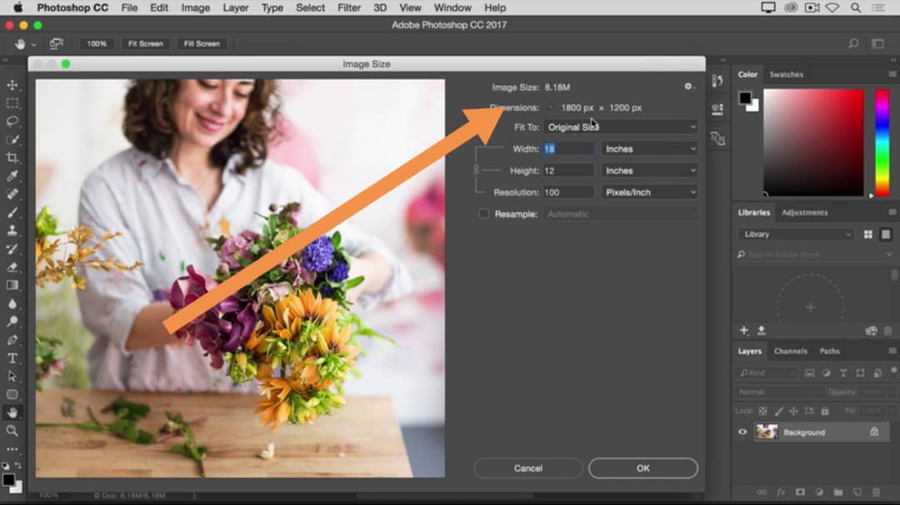This screenshot has height=505, width=900.
Task: Select the Type tool
Action: coord(12,359)
